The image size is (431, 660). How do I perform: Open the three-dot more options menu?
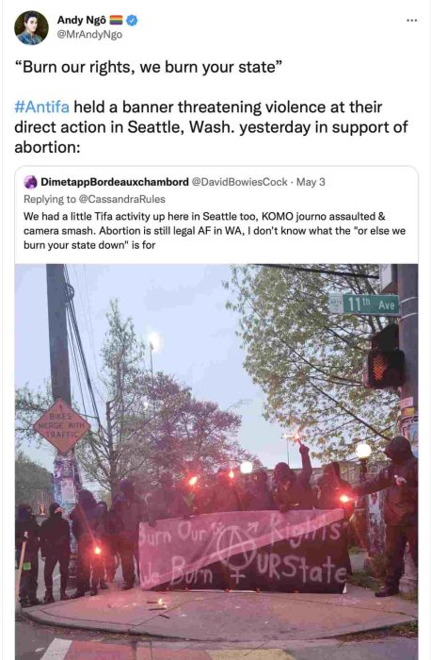pyautogui.click(x=411, y=20)
